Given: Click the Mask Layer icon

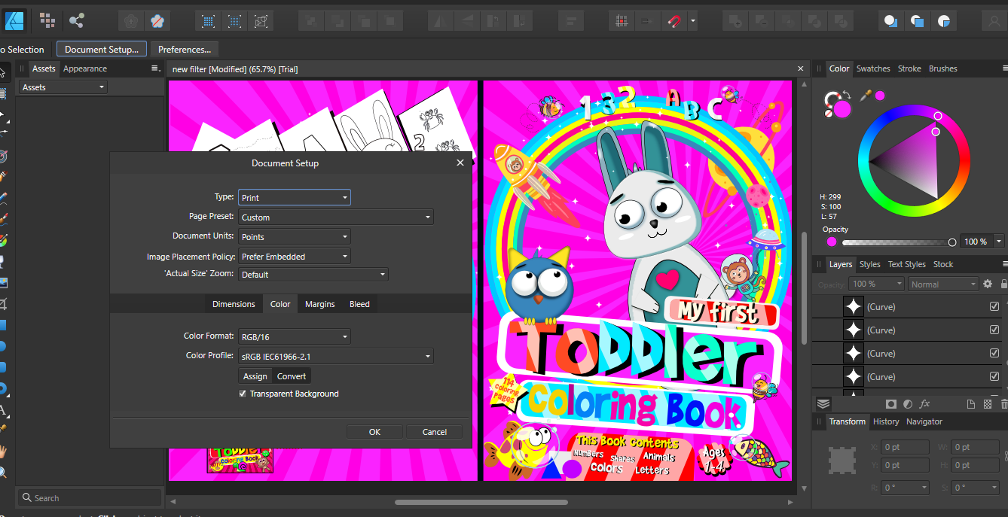Looking at the screenshot, I should pyautogui.click(x=891, y=404).
